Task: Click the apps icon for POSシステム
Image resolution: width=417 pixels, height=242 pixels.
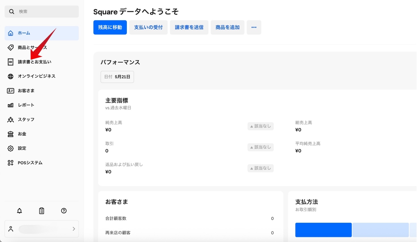Action: [10, 163]
